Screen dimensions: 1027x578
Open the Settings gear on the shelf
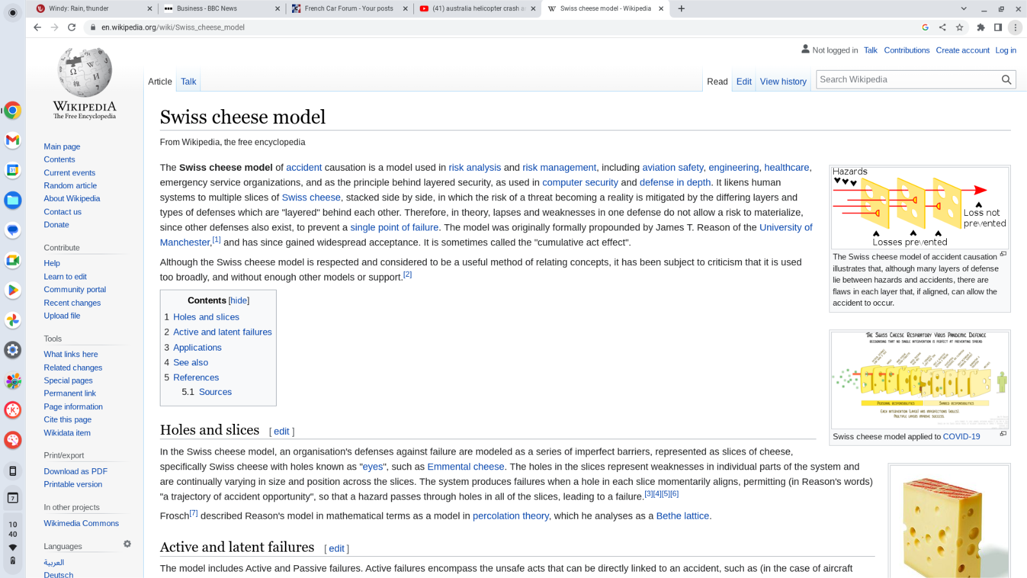pyautogui.click(x=13, y=350)
